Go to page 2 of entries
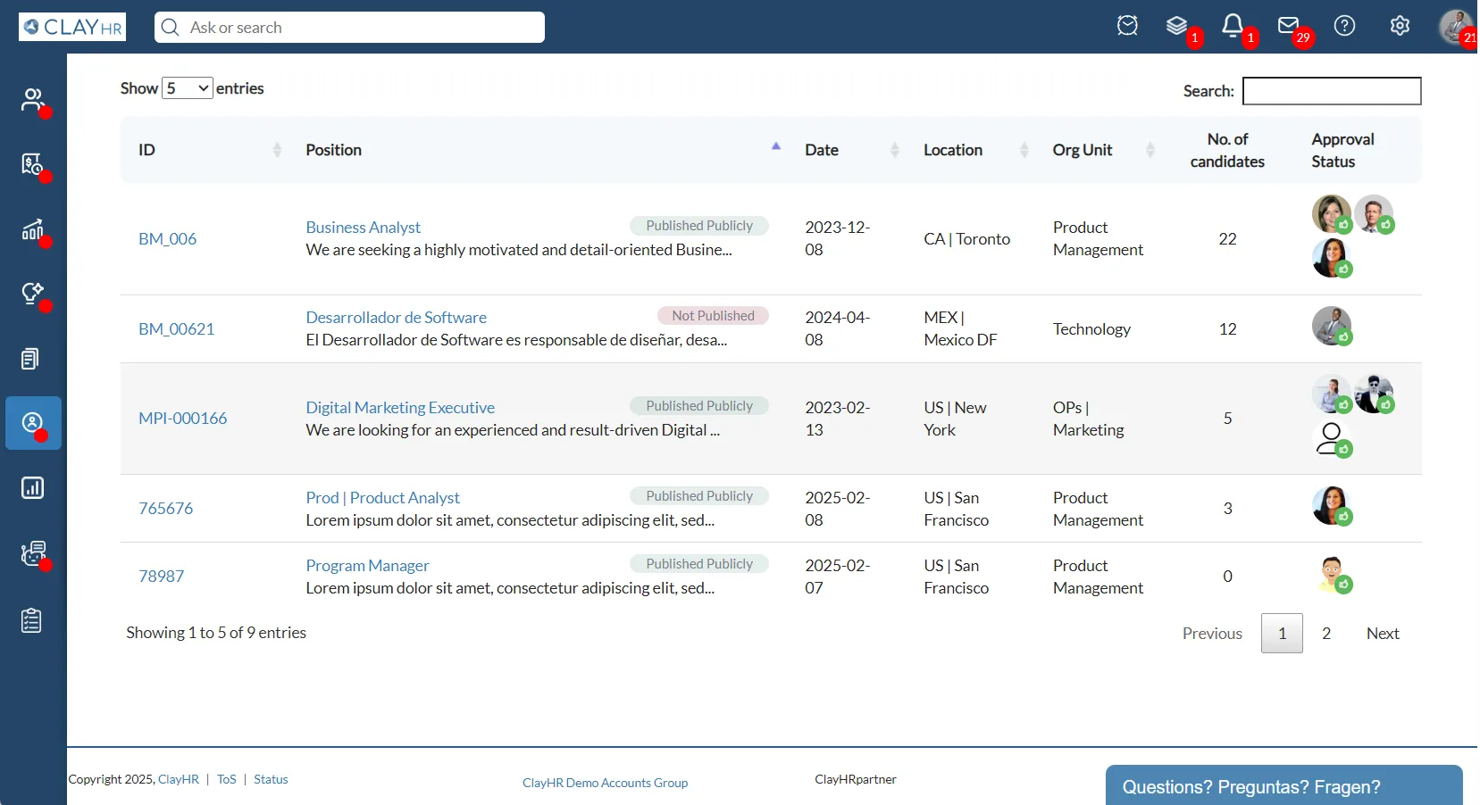The height and width of the screenshot is (805, 1480). (1325, 633)
